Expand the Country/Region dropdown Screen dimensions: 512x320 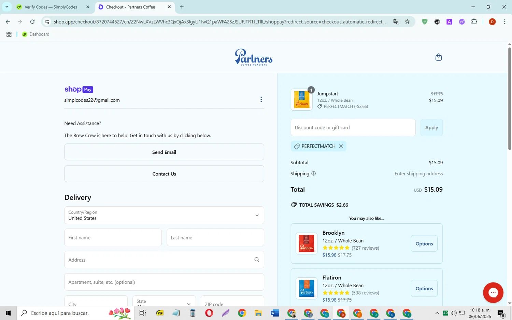[x=164, y=215]
